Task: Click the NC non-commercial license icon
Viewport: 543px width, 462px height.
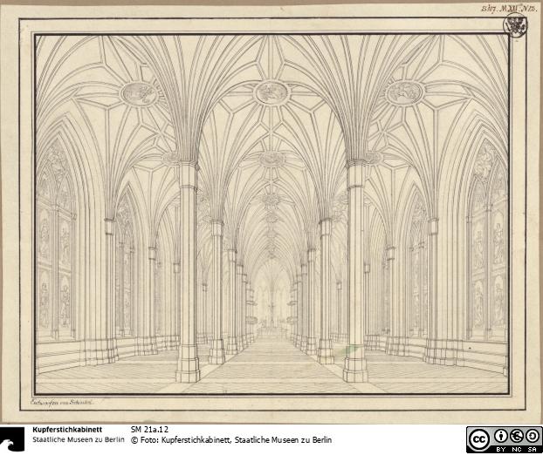Action: [516, 436]
